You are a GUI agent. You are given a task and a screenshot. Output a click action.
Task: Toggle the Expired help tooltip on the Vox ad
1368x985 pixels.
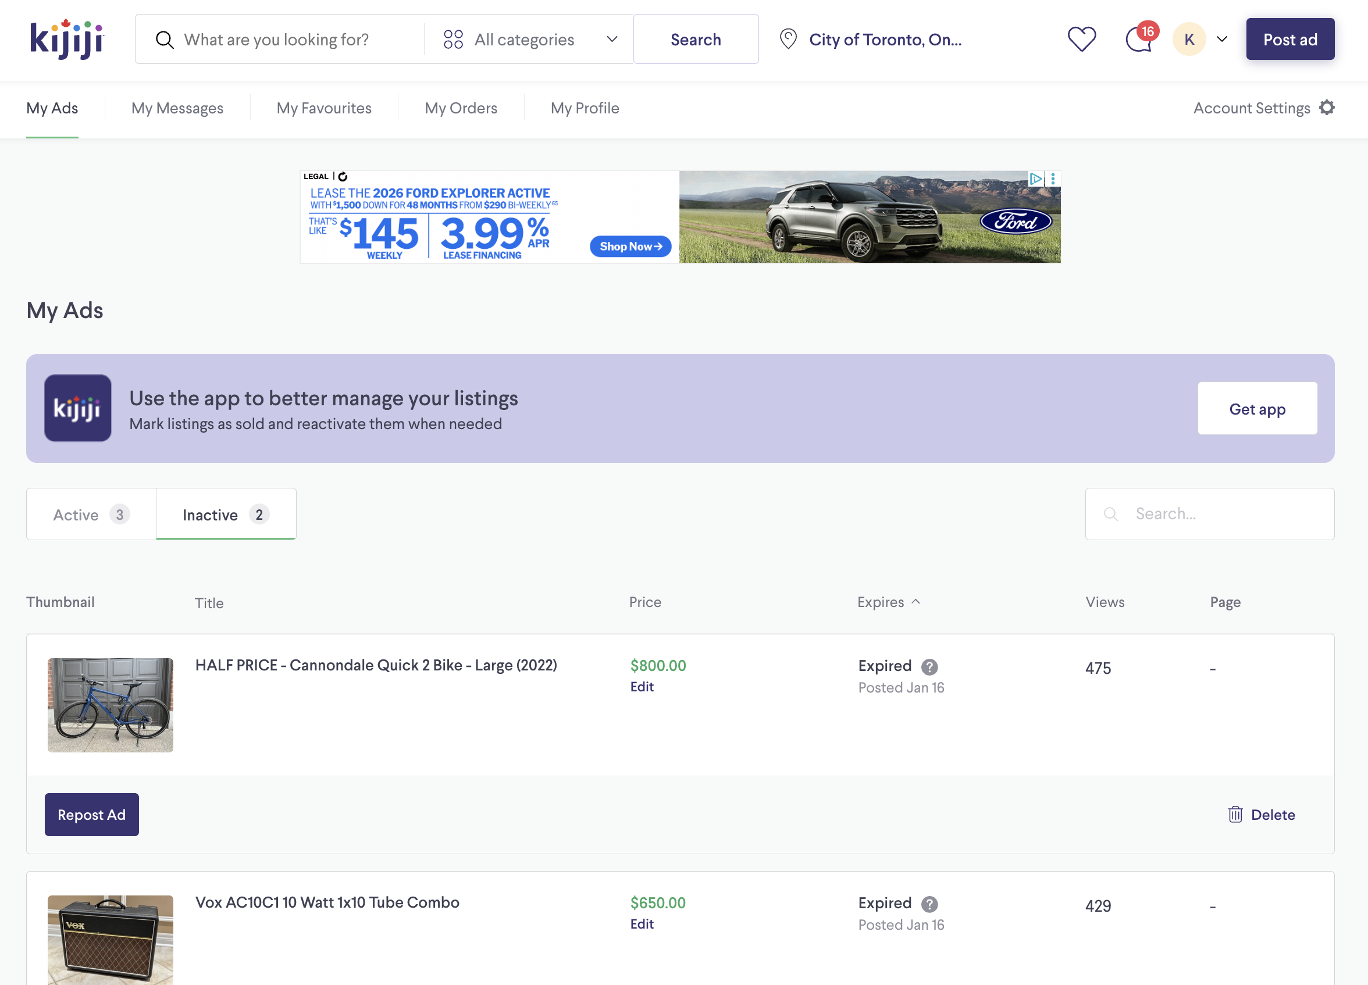929,904
